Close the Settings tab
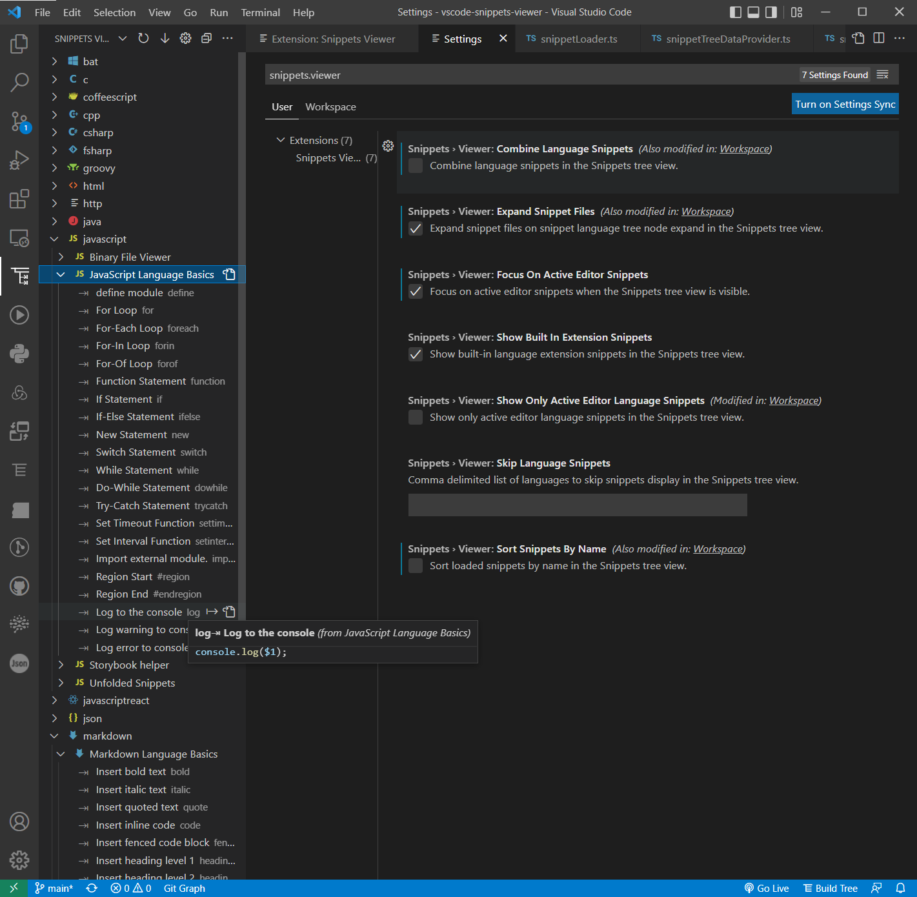917x897 pixels. (x=503, y=39)
